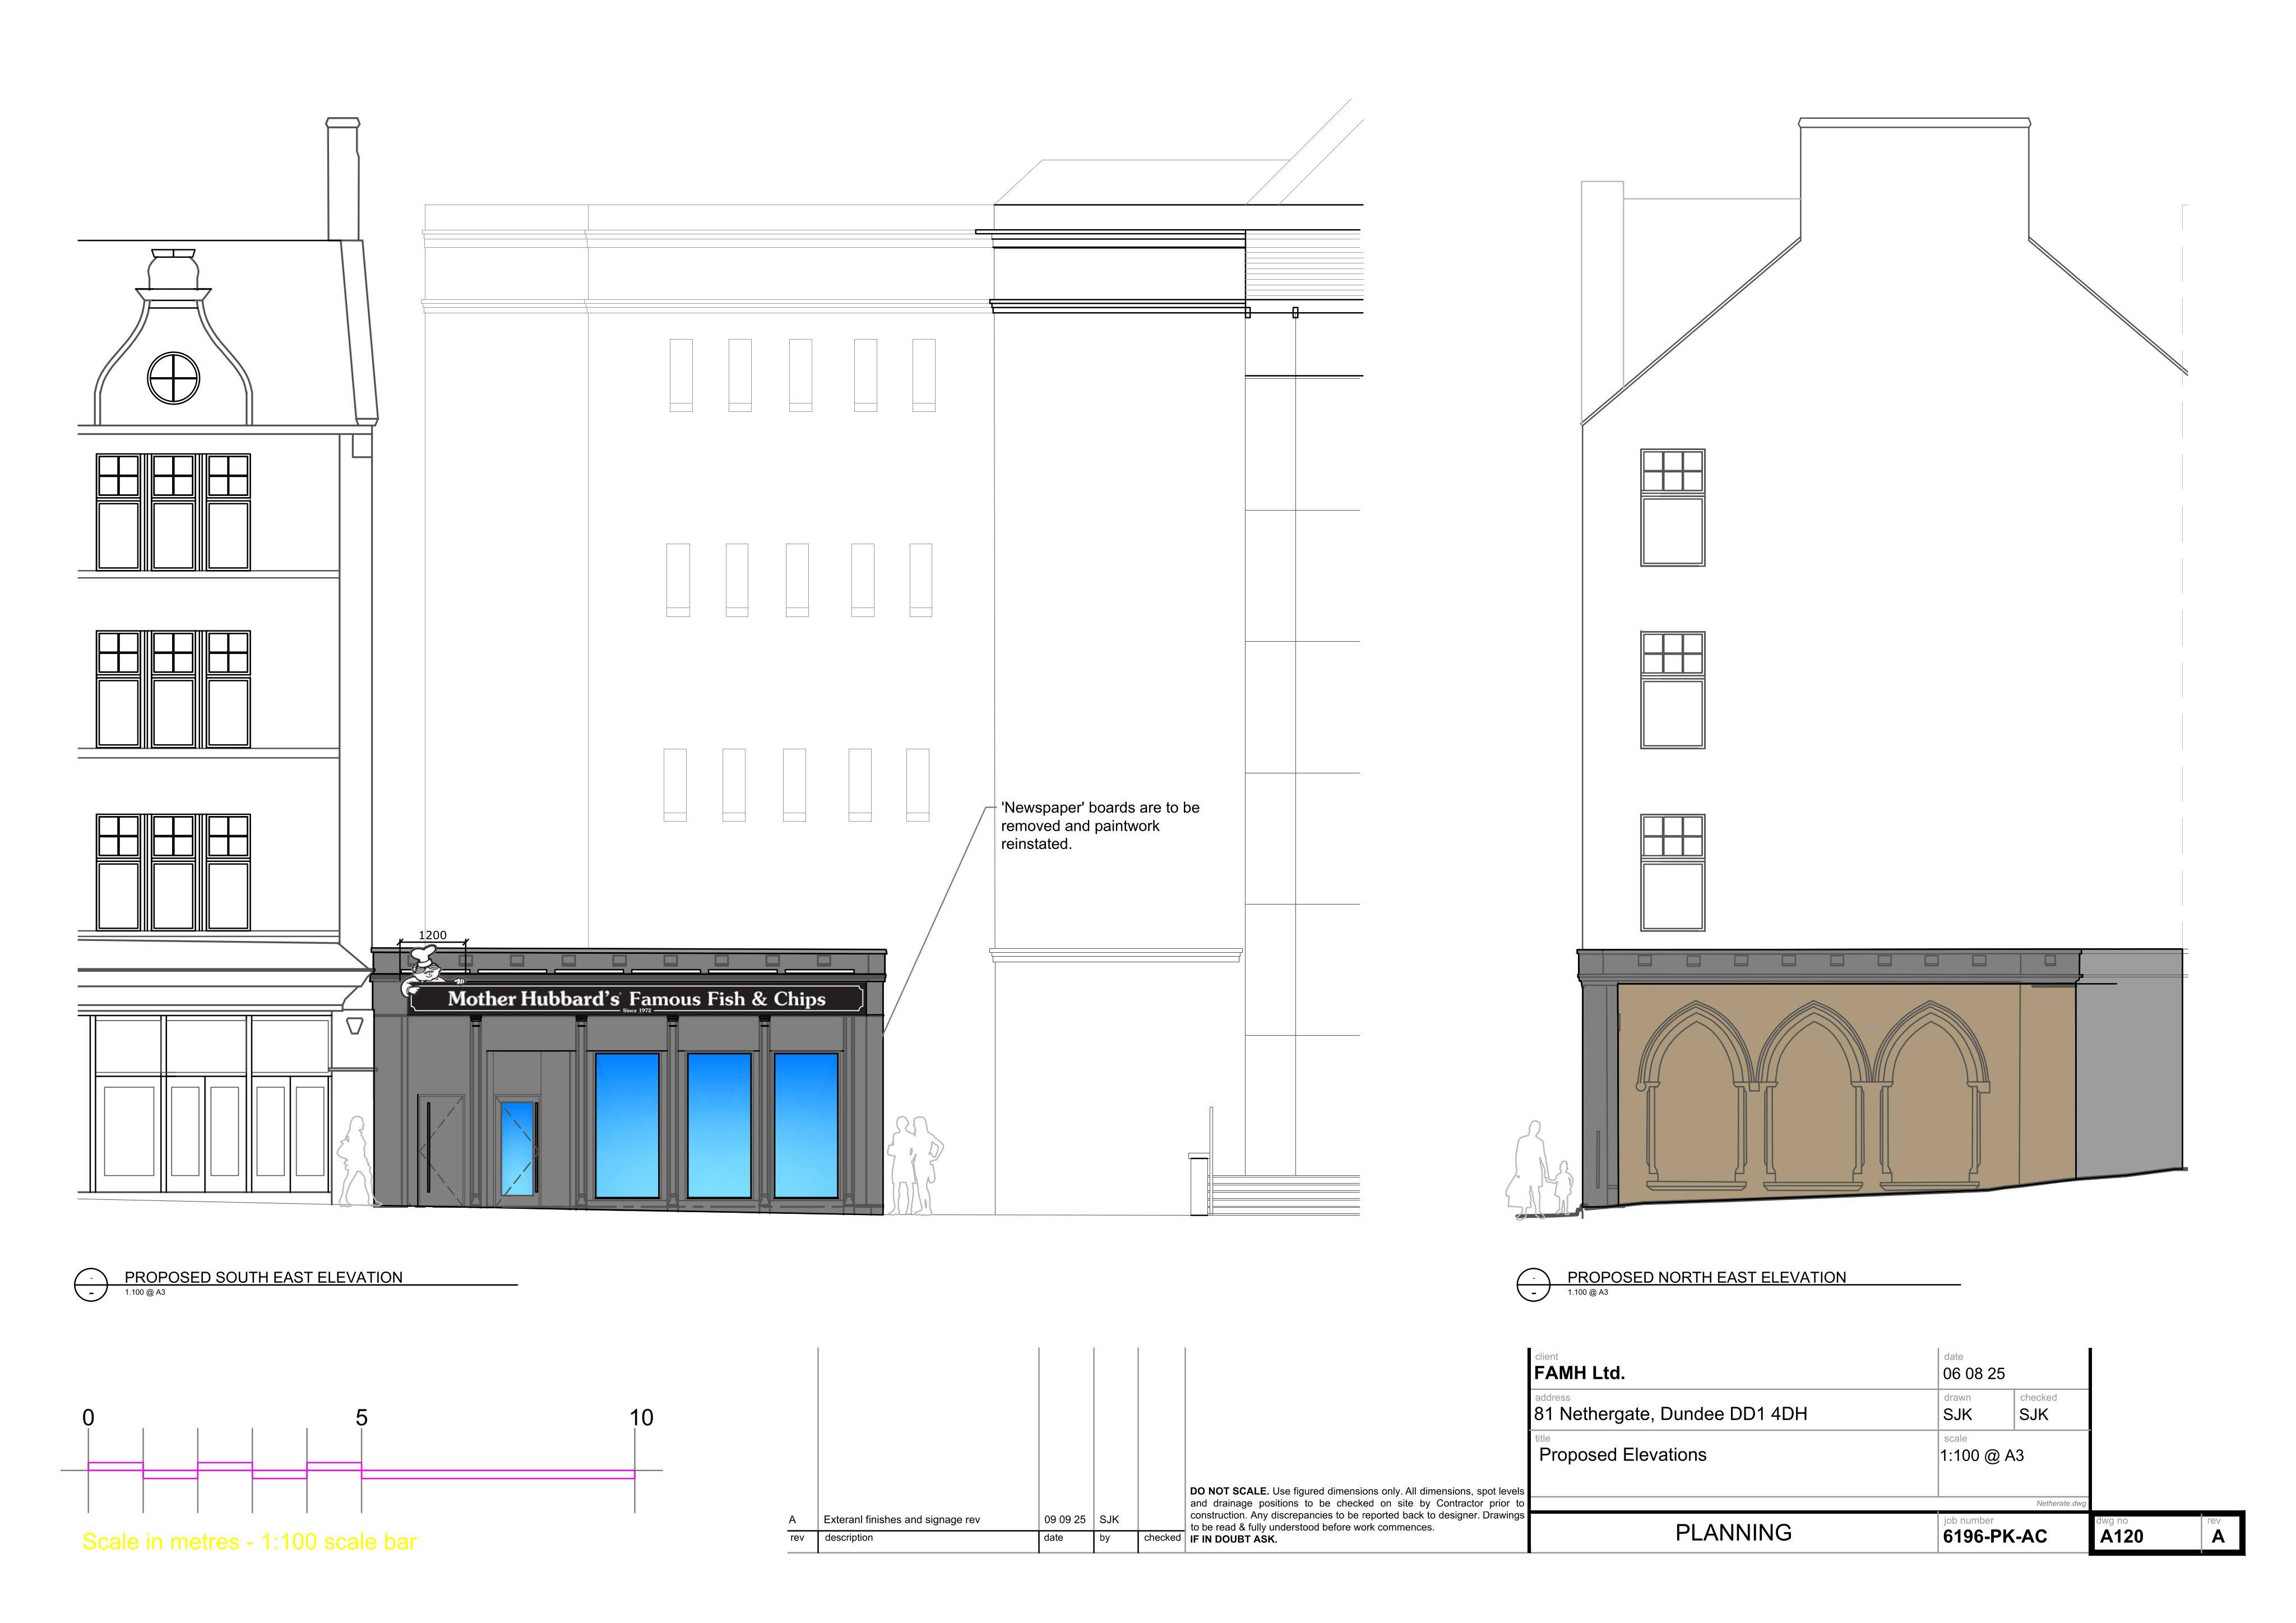Click the 'Proposed Elevations' drawing title

coord(1622,1455)
